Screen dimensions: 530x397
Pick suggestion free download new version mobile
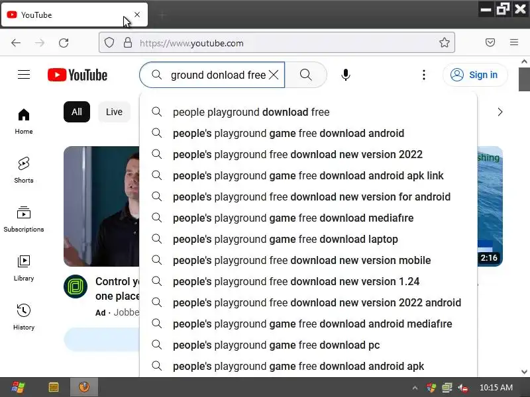tap(308, 260)
